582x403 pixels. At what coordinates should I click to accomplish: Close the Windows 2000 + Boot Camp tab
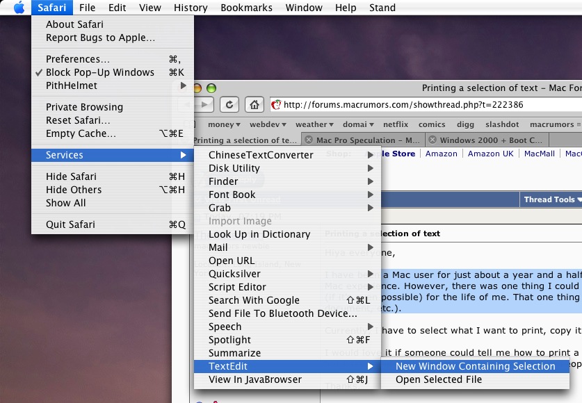point(432,140)
